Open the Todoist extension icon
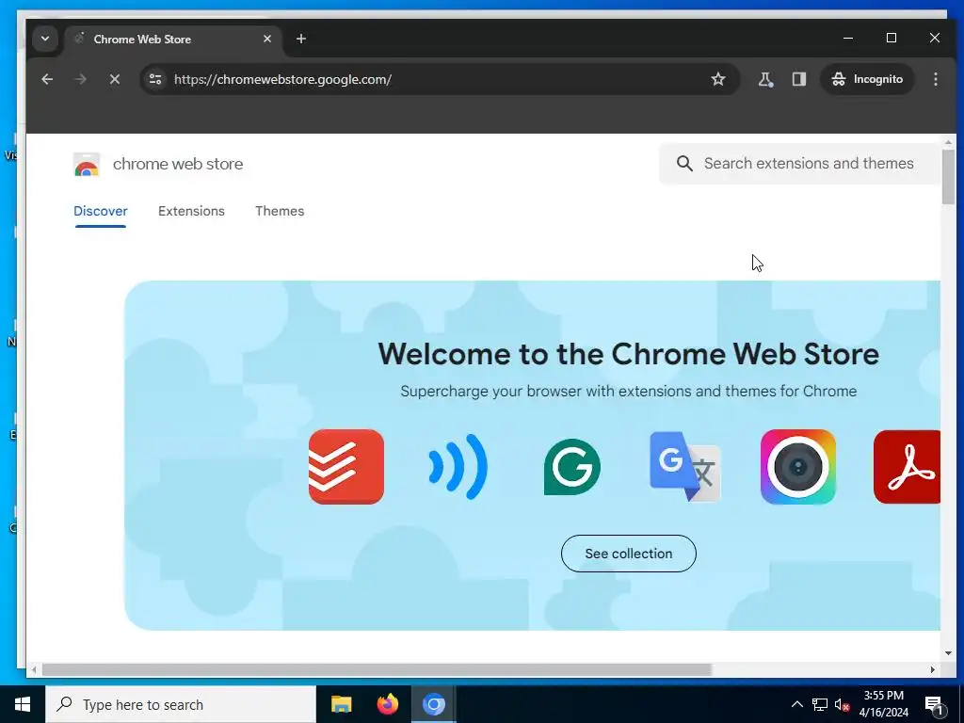 (x=346, y=467)
